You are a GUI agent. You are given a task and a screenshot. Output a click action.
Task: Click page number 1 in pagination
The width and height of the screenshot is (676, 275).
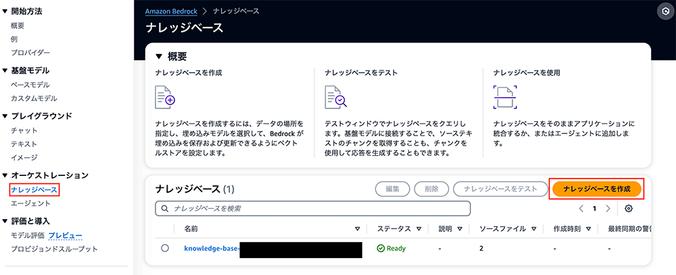click(x=594, y=208)
